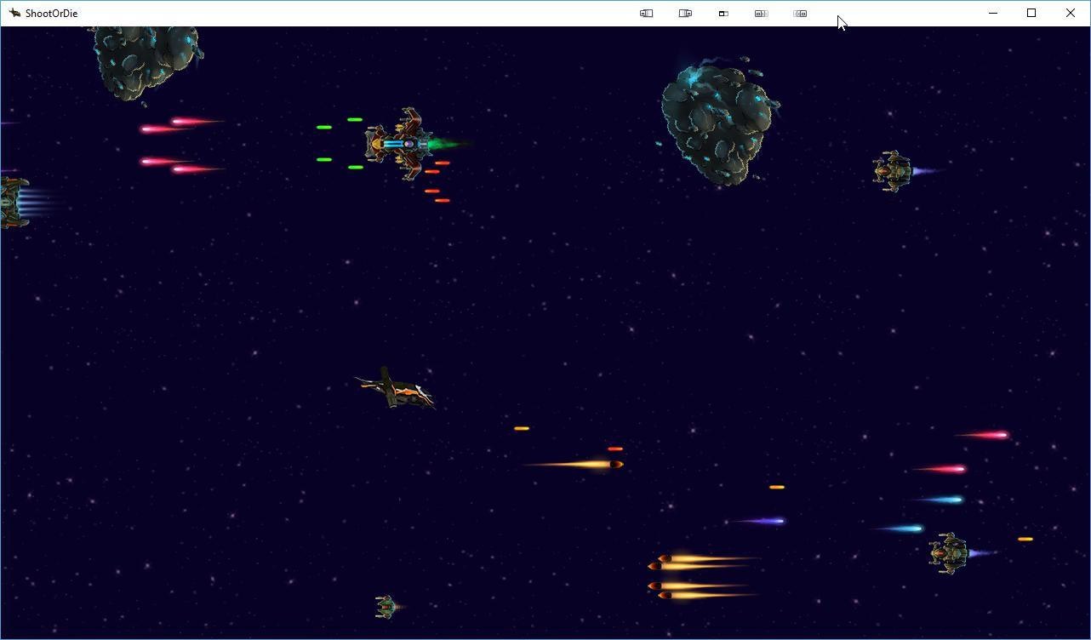Image resolution: width=1091 pixels, height=640 pixels.
Task: Click the center title-bar icon with bold black square
Action: pos(723,14)
